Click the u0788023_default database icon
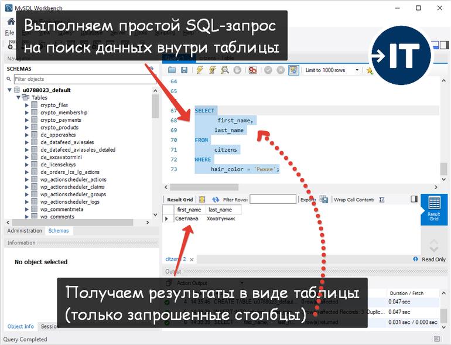The height and width of the screenshot is (345, 451). pos(17,90)
